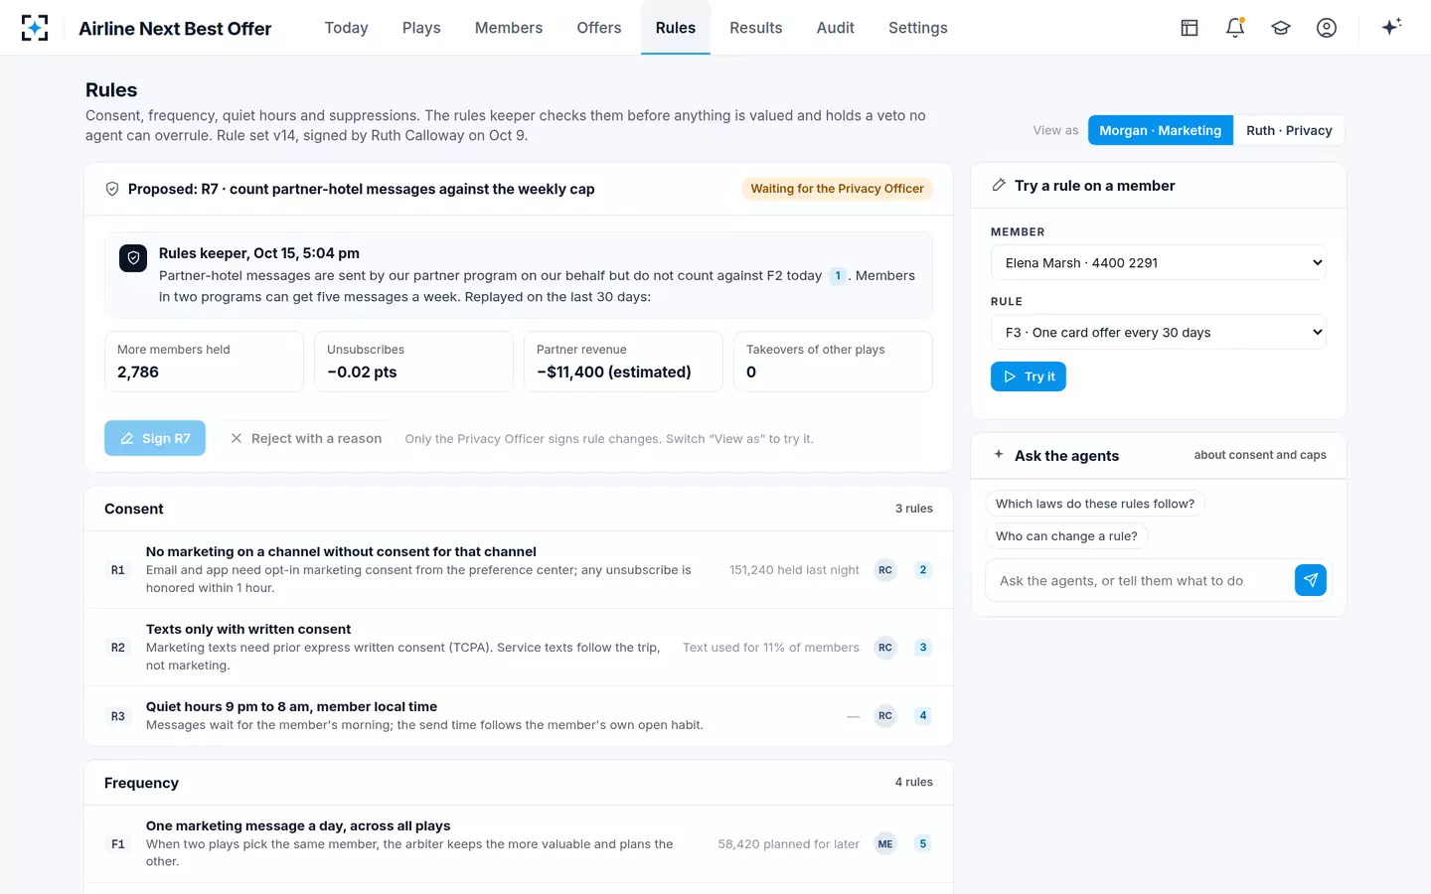Open the Member dropdown showing Elena Marsh

pyautogui.click(x=1159, y=263)
